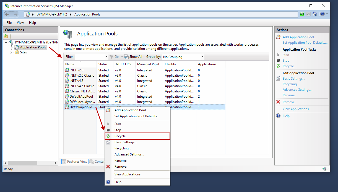Click the Add Application Pool icon in Actions
Screen dimensions: 338x192
tap(278, 37)
